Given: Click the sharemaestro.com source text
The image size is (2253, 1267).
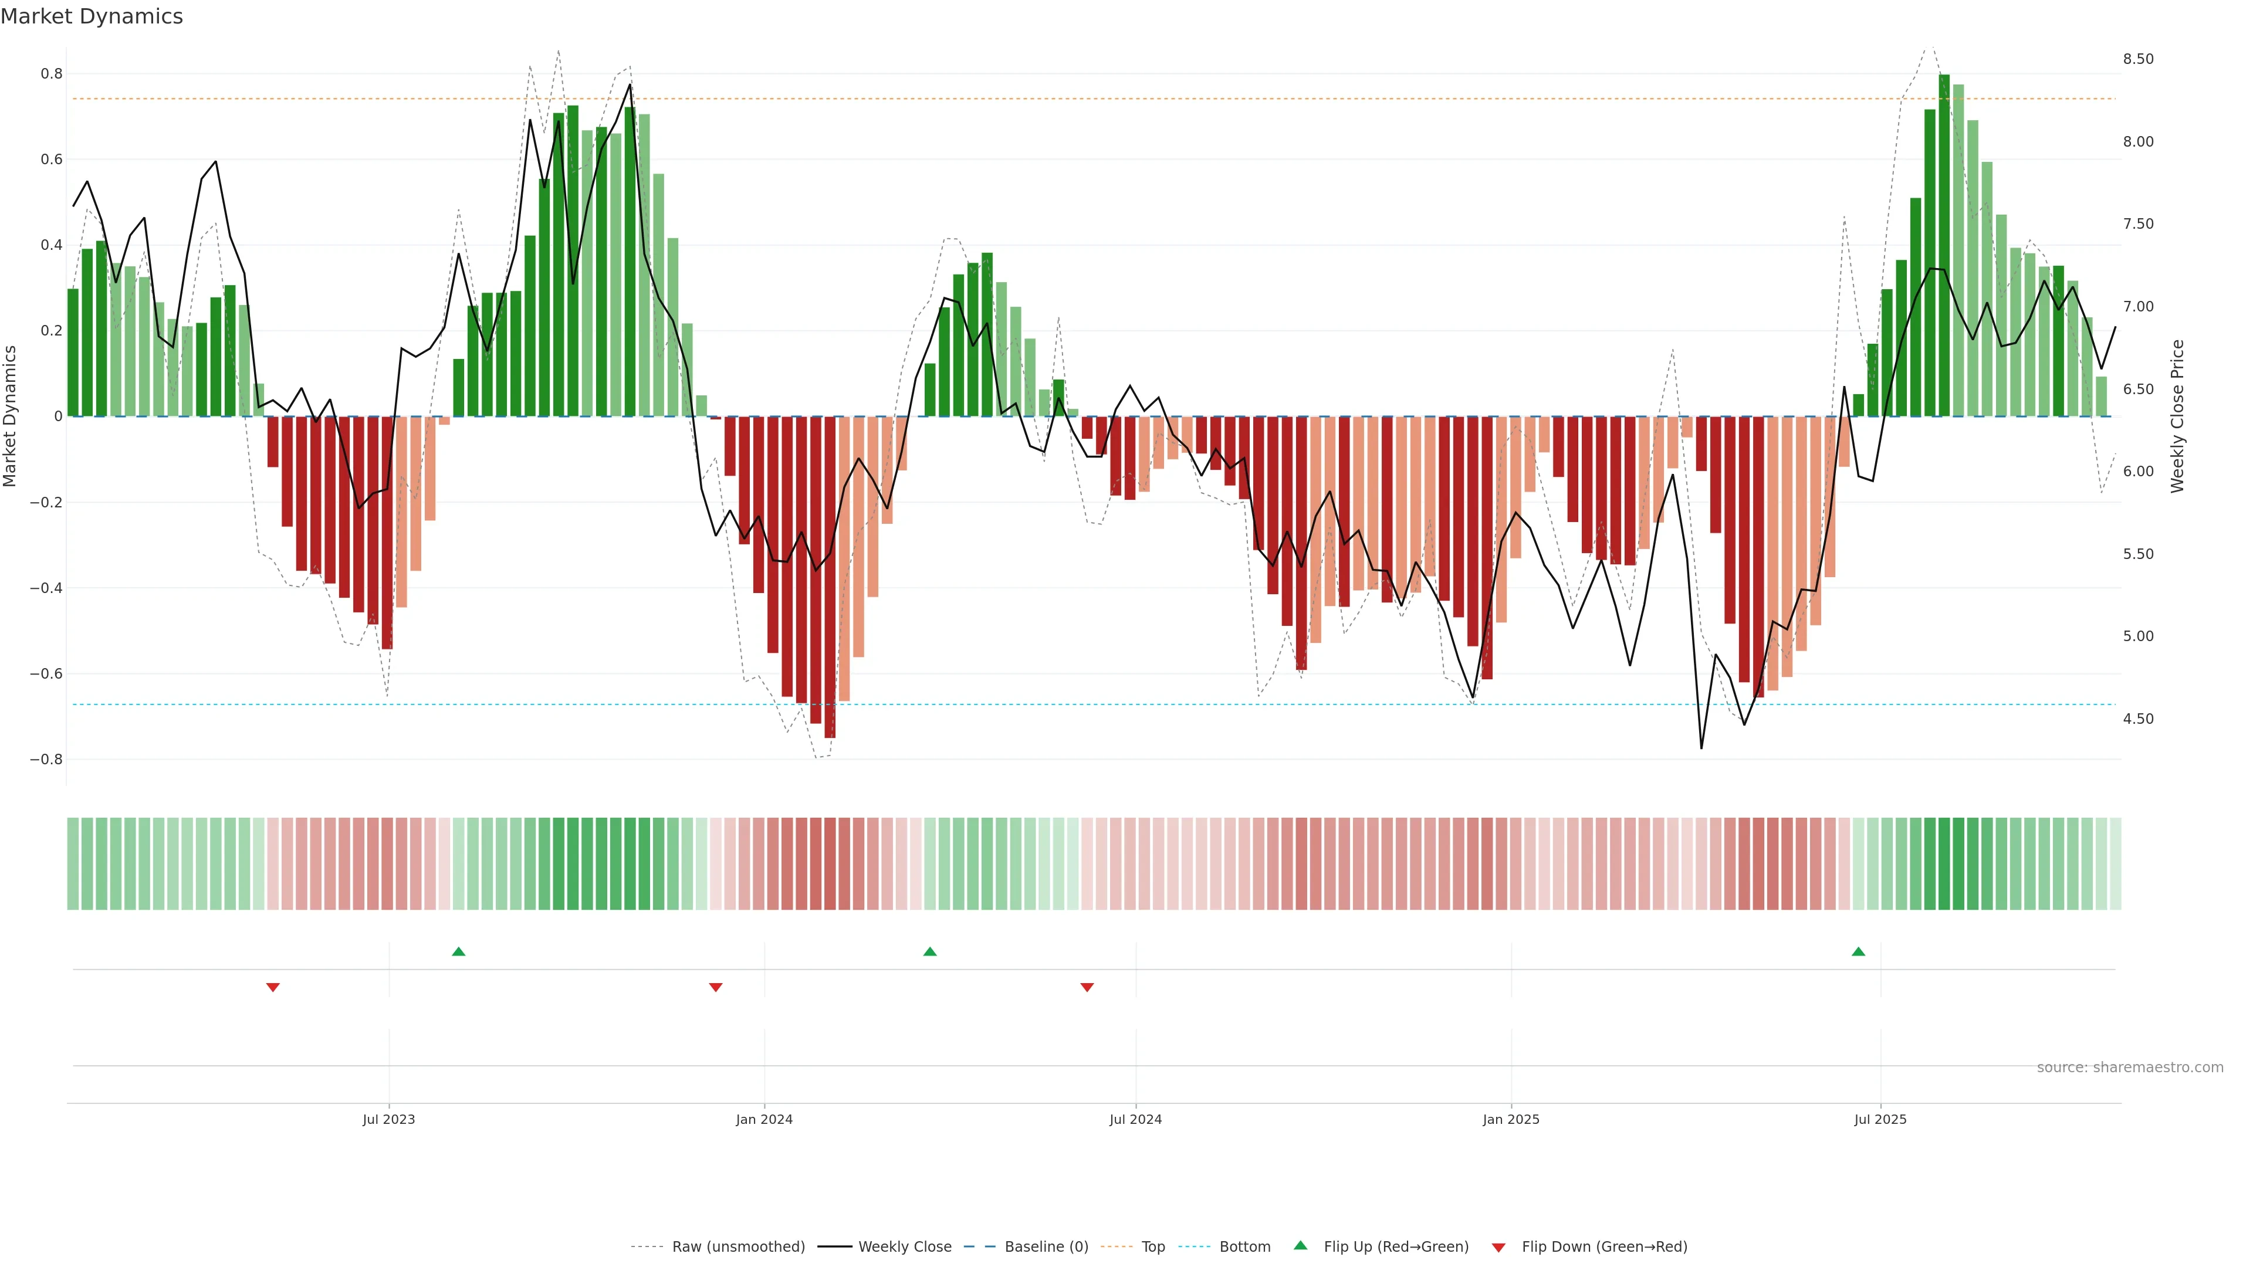Looking at the screenshot, I should pos(2130,1068).
